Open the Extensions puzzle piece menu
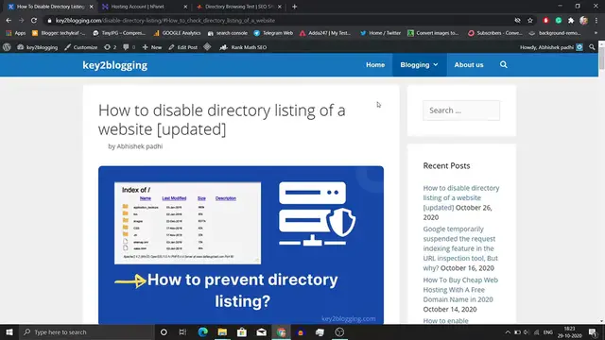This screenshot has height=340, width=605. pyautogui.click(x=571, y=21)
